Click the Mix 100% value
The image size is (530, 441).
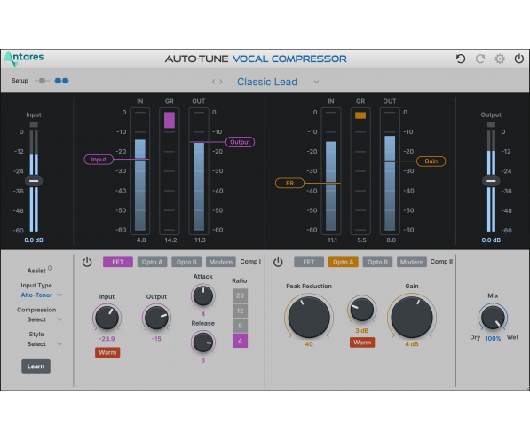click(493, 339)
